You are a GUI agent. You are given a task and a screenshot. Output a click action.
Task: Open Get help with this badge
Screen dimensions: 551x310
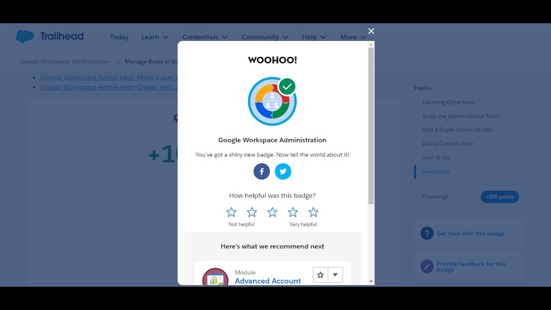[471, 233]
